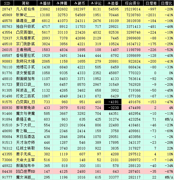
Task: Click the 淑女爱摇滚 name cell
Action: pyautogui.click(x=26, y=73)
